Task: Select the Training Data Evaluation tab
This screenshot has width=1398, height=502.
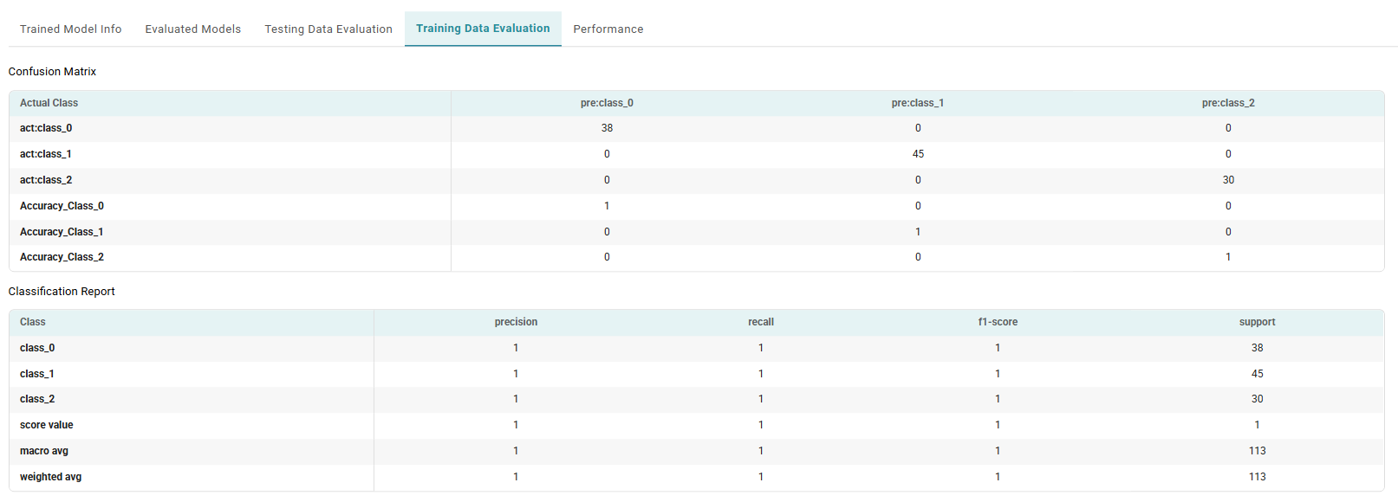Action: point(483,29)
